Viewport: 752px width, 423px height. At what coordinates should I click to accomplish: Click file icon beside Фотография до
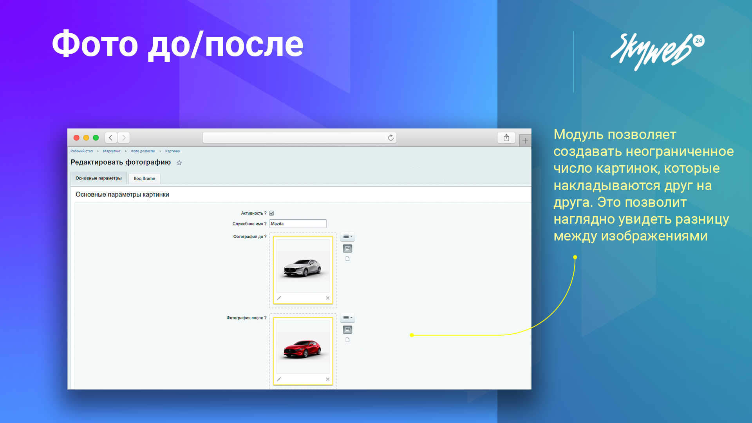347,259
